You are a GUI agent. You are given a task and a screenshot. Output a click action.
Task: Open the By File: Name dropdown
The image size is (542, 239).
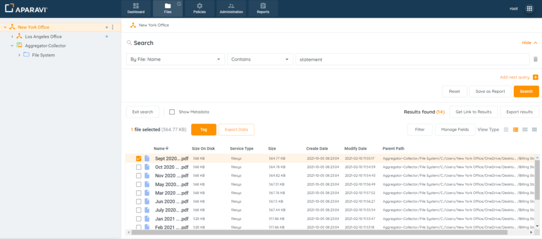[175, 60]
